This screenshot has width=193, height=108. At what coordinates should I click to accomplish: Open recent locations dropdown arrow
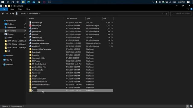tap(10, 13)
